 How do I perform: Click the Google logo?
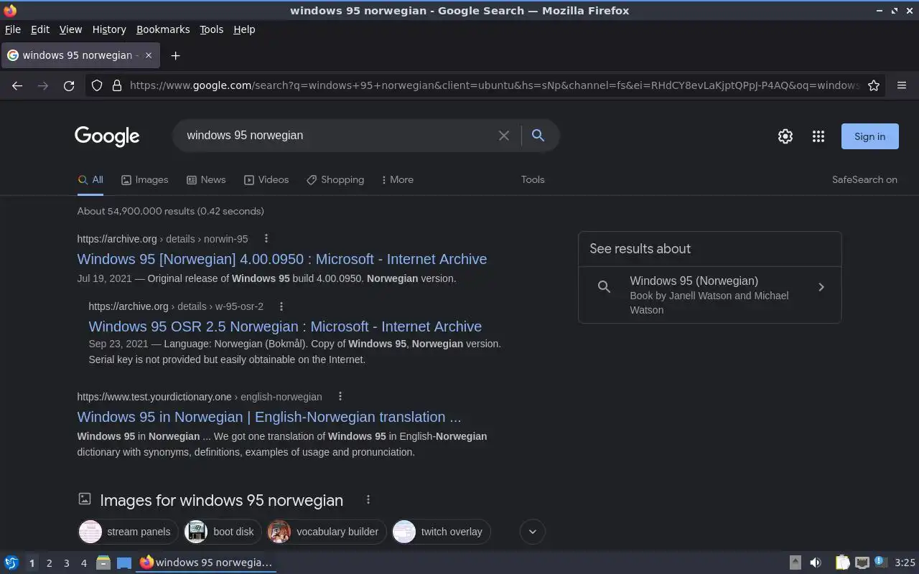click(107, 136)
